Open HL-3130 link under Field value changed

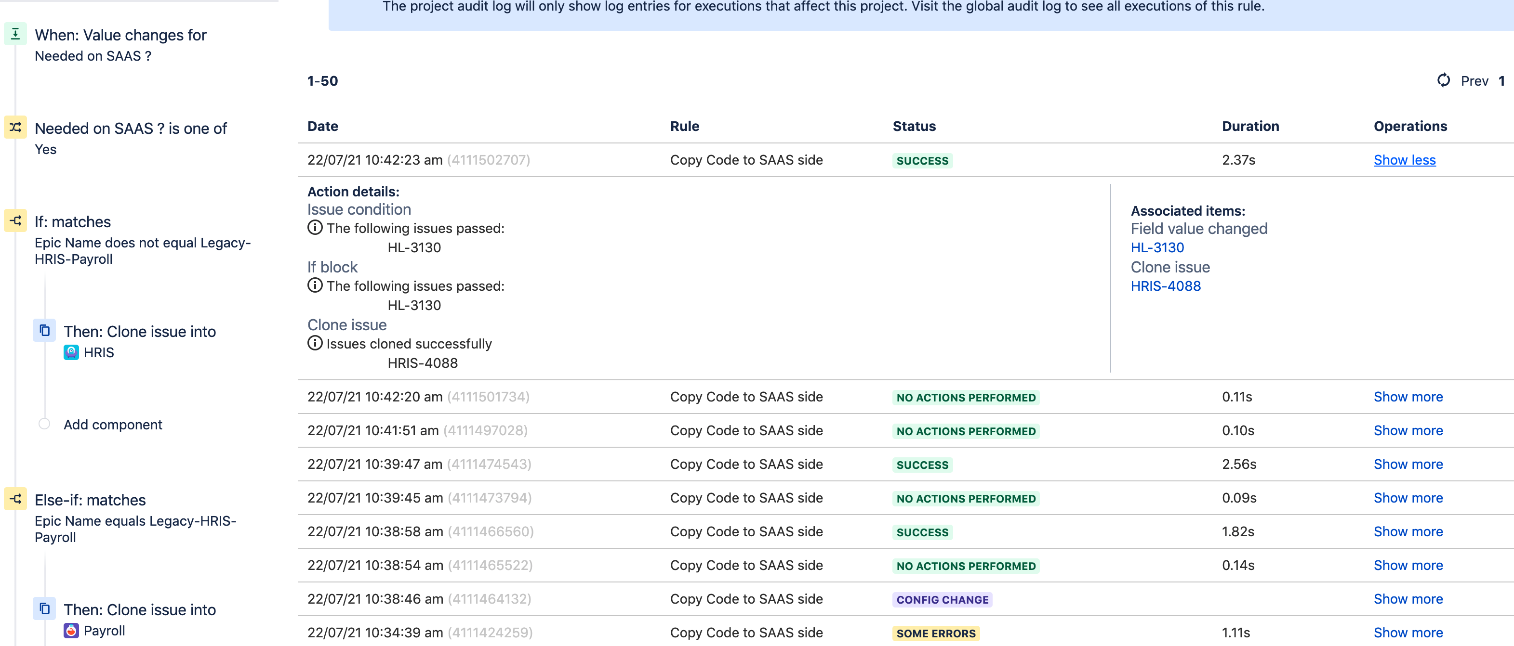pos(1157,248)
